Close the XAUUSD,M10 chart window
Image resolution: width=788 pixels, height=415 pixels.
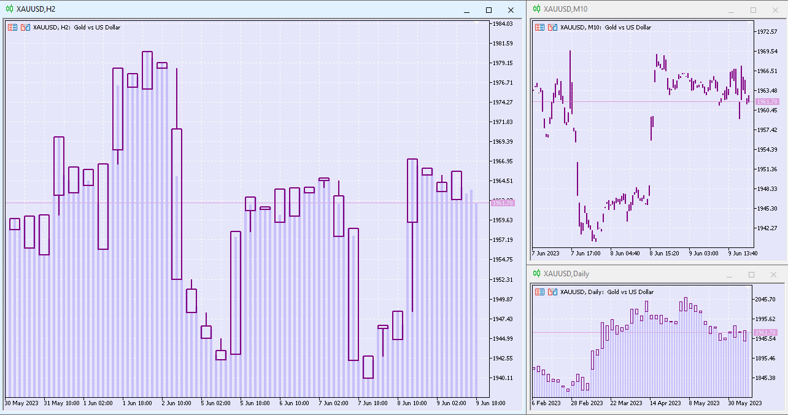775,10
